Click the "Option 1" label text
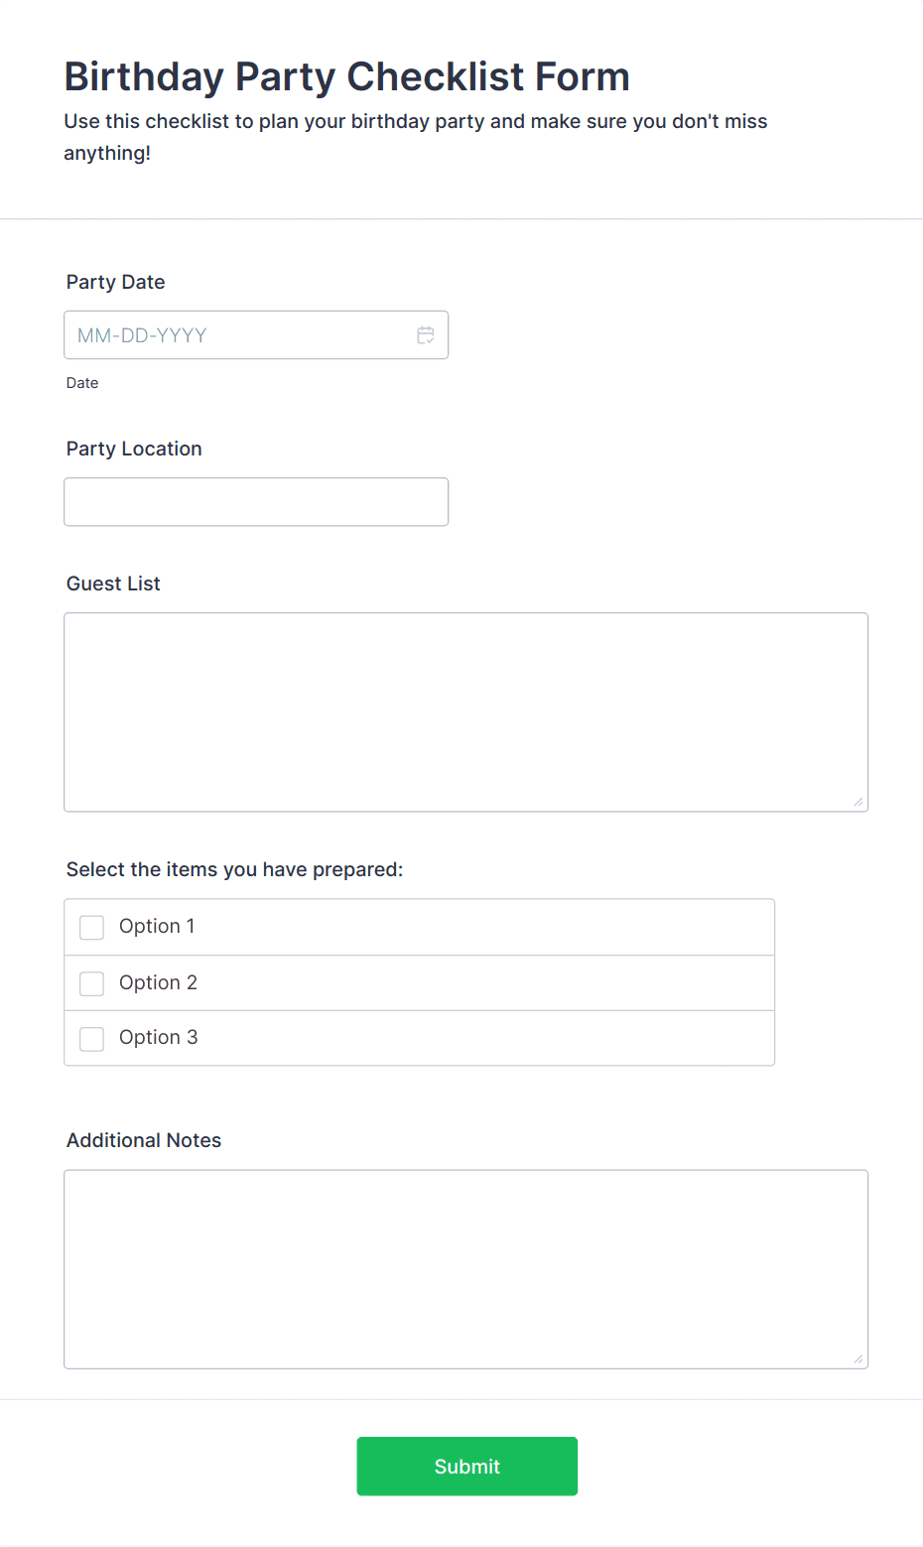Viewport: 923px width, 1547px height. [x=157, y=926]
